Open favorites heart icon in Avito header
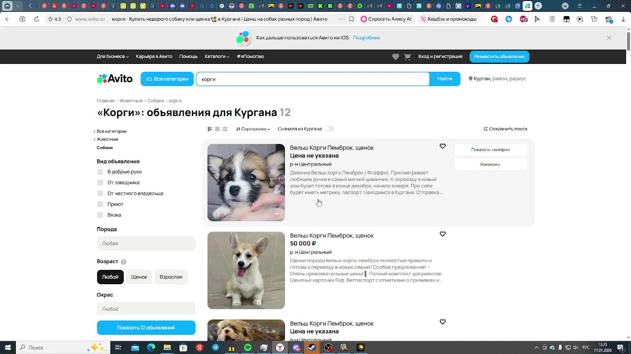Viewport: 631px width, 354px height. point(395,57)
